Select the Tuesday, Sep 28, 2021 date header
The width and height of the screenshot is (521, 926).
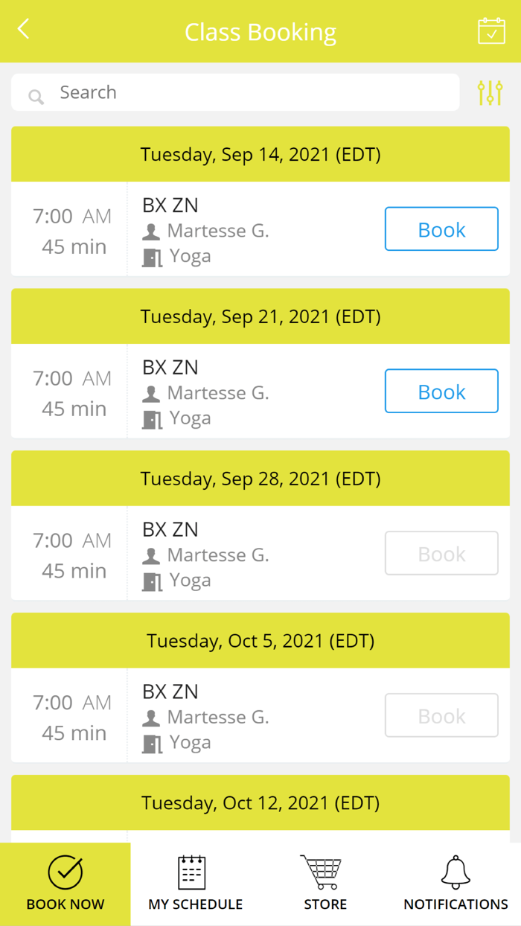260,479
